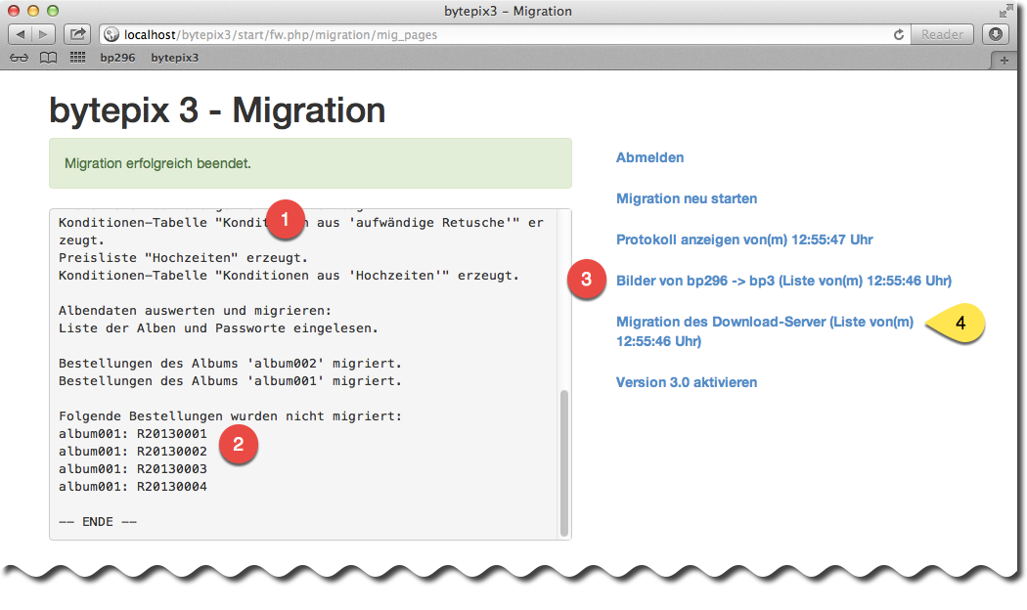This screenshot has height=610, width=1027.
Task: Click the Konditionen aus 'Hochzeiten' log line
Action: 289,276
